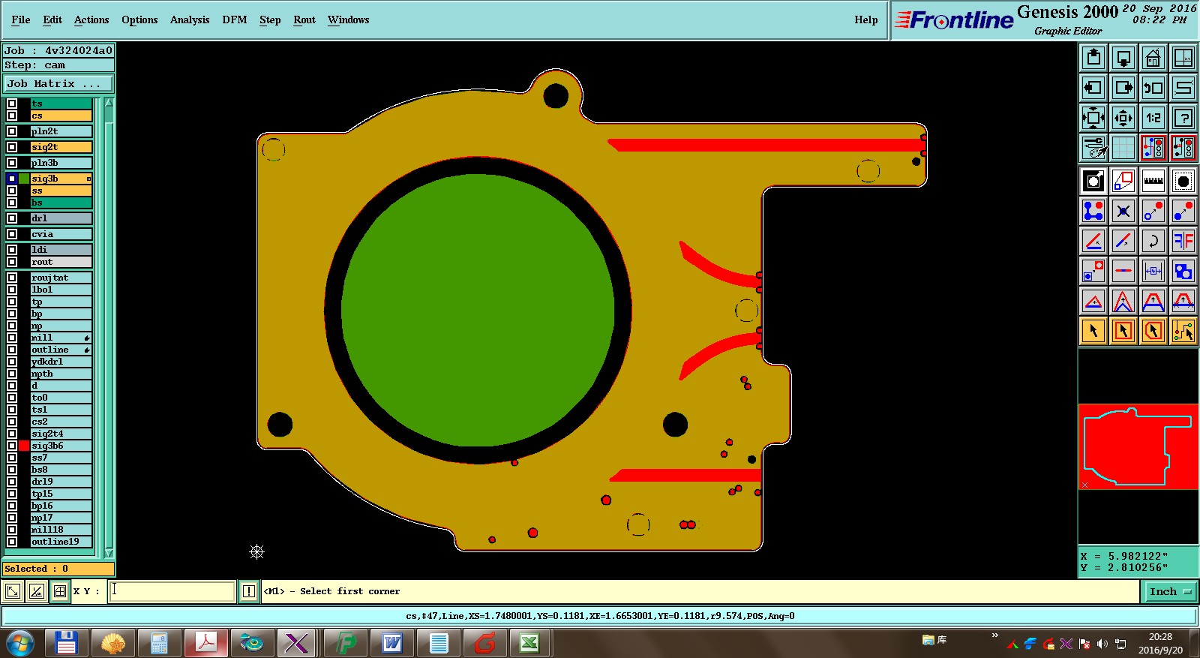Open the File menu

point(21,20)
